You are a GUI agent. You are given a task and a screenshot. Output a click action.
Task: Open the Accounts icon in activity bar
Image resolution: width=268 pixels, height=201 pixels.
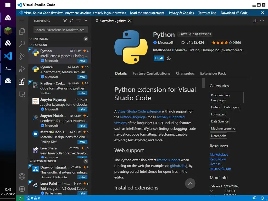coord(22,176)
